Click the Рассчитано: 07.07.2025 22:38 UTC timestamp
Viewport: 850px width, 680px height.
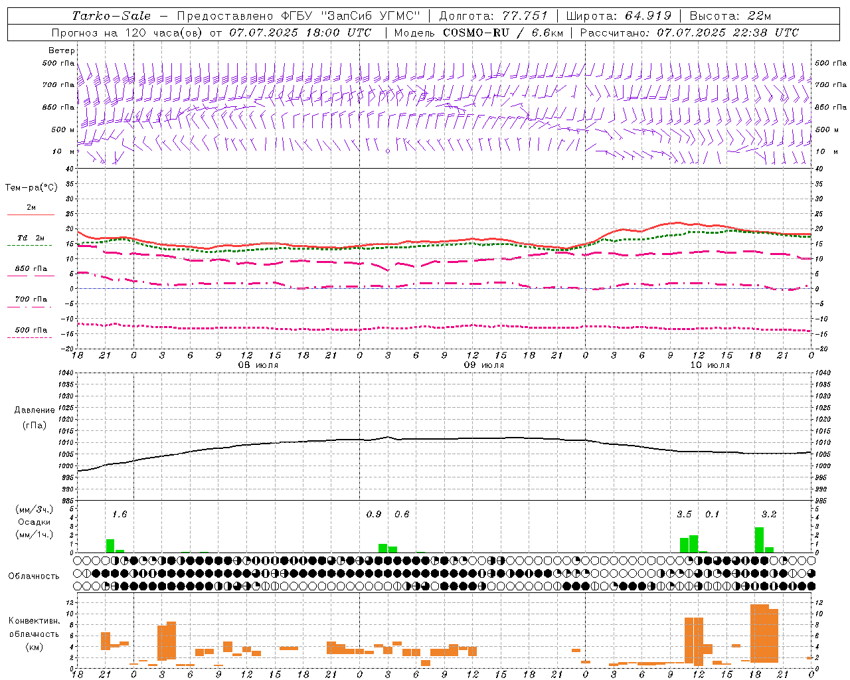click(689, 33)
